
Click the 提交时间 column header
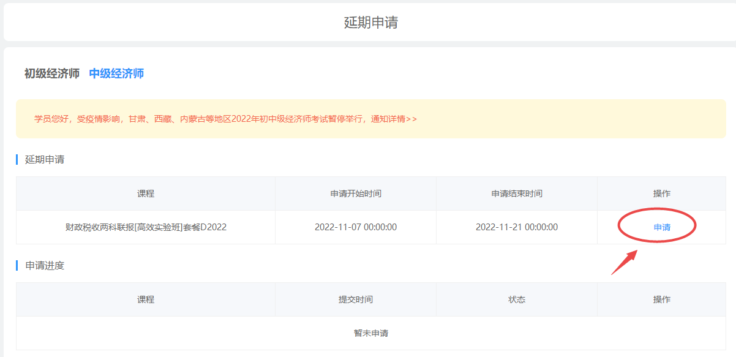tap(355, 299)
